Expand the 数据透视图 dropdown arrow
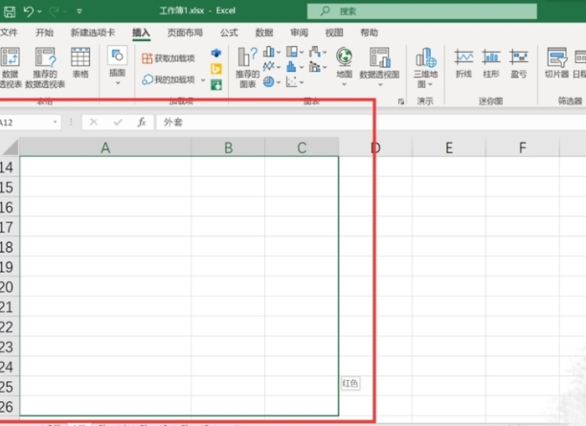The height and width of the screenshot is (426, 586). point(380,85)
